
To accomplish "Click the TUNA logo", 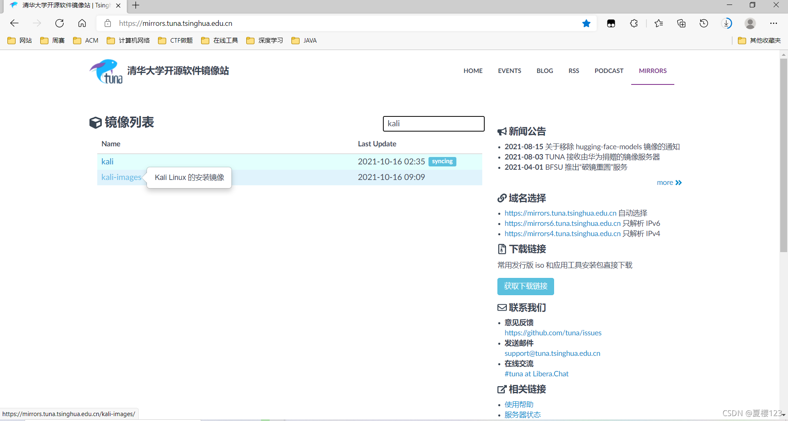I will (106, 71).
